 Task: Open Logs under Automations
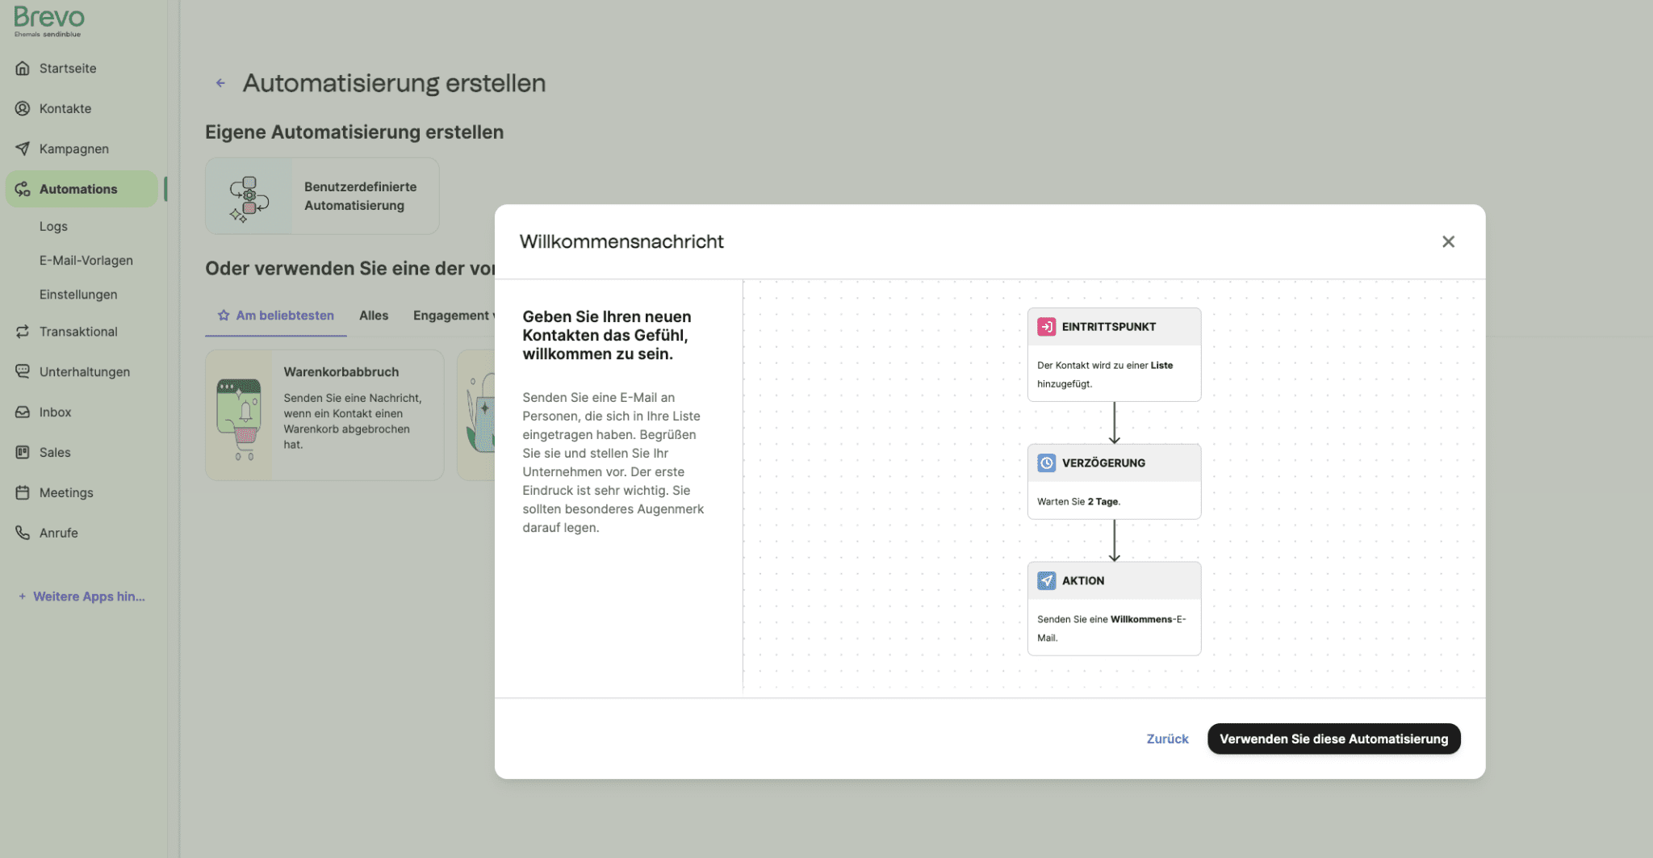53,227
